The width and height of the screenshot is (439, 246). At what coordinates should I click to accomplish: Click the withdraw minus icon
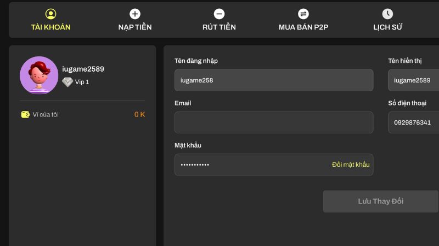click(219, 14)
